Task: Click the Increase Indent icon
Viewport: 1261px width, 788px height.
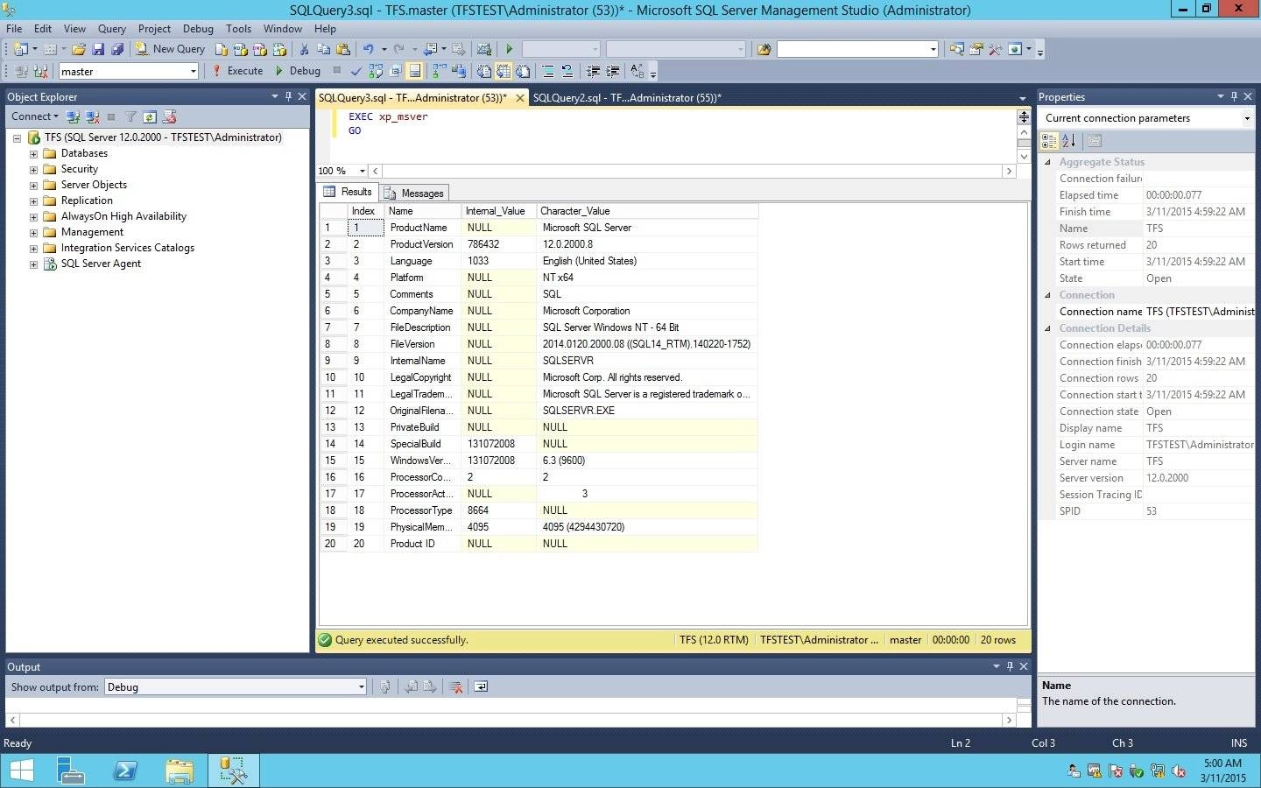Action: (x=613, y=71)
